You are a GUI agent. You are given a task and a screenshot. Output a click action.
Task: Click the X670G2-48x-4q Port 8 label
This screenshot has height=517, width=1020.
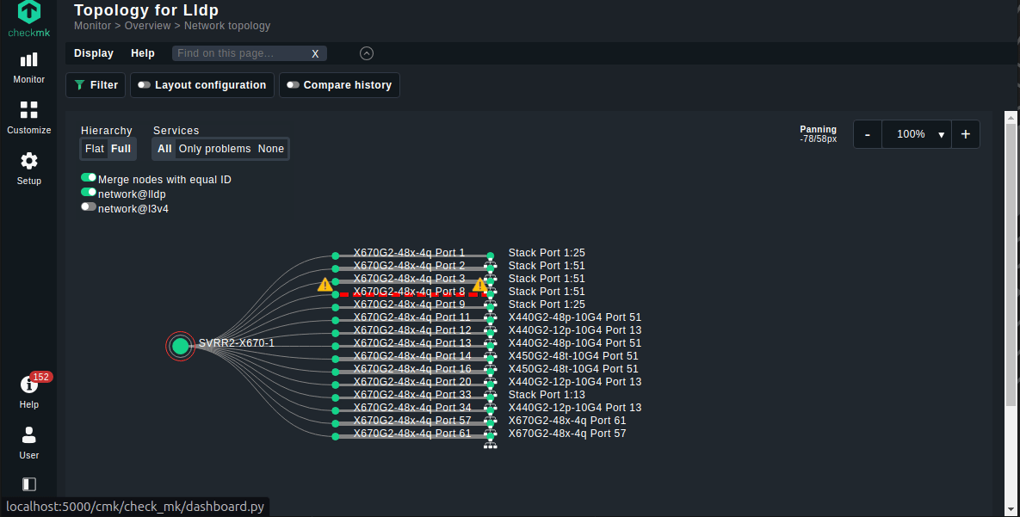pos(409,292)
